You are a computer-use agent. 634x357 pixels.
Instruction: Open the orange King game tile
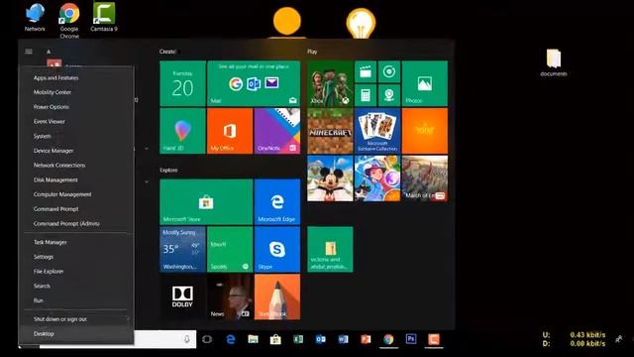pos(425,131)
